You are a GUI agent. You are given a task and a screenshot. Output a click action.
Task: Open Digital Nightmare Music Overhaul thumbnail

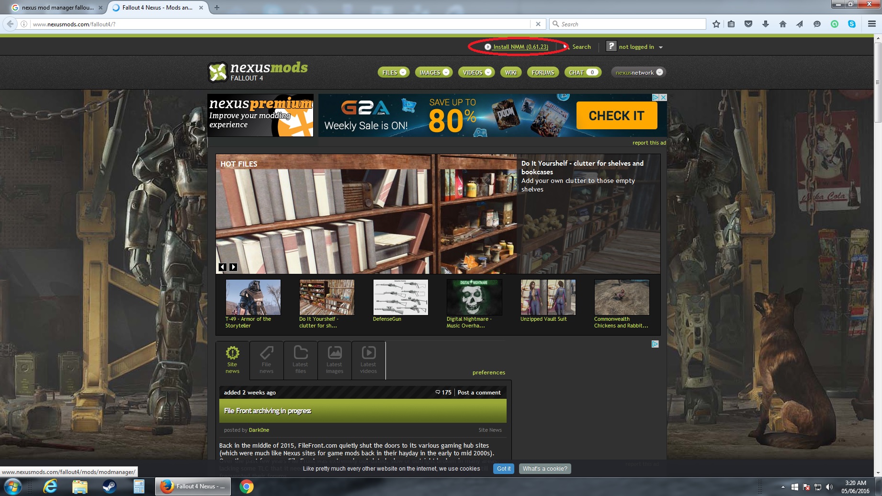[475, 297]
